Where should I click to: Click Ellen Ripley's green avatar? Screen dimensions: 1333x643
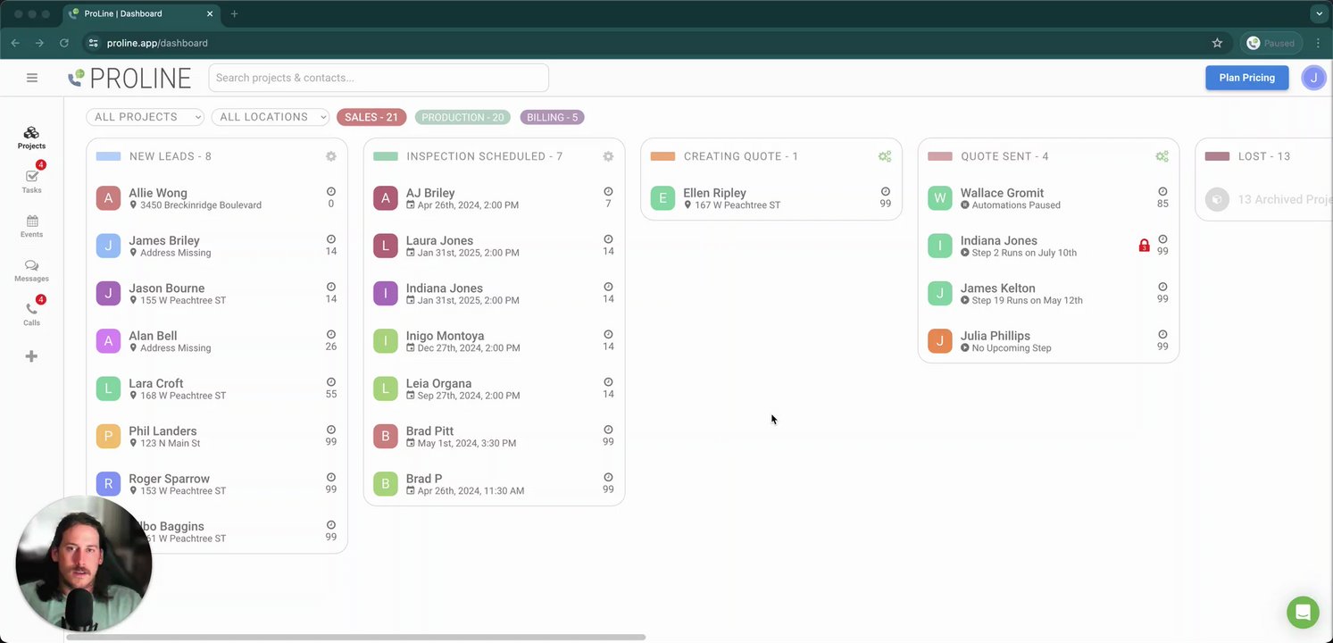[x=662, y=198]
